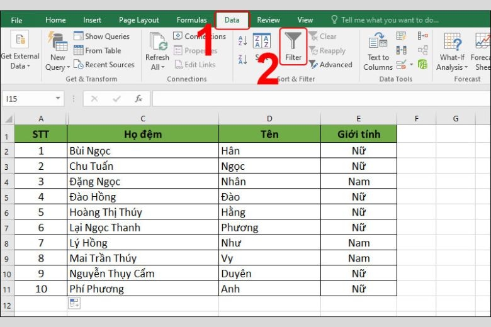
Task: Click Recent Sources
Action: pos(104,65)
